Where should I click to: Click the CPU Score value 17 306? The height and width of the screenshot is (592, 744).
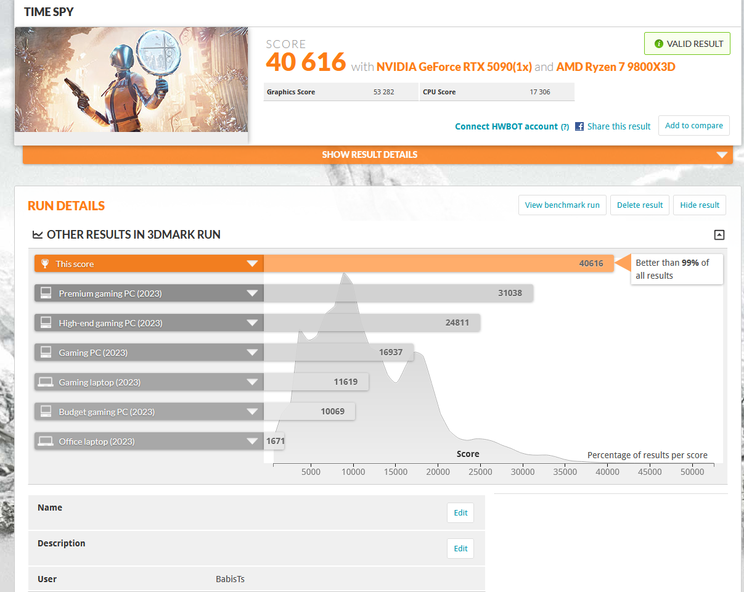(x=540, y=92)
